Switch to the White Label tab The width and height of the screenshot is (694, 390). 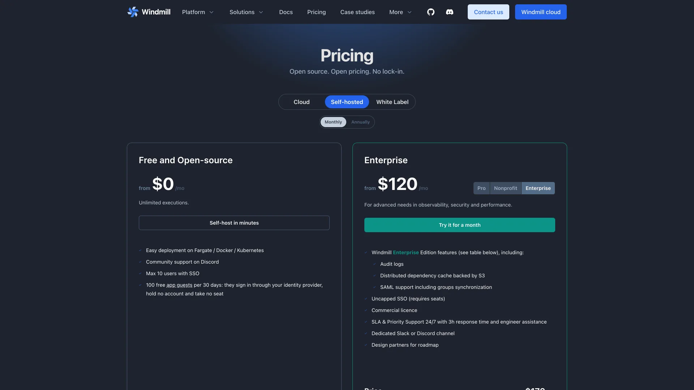pyautogui.click(x=392, y=102)
